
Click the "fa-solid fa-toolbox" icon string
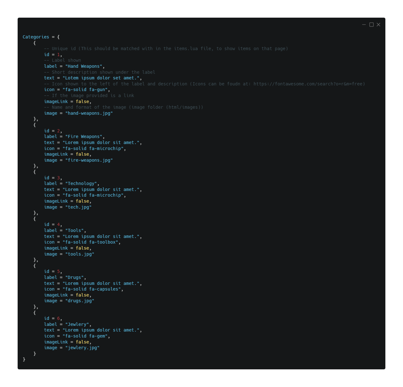coord(90,242)
